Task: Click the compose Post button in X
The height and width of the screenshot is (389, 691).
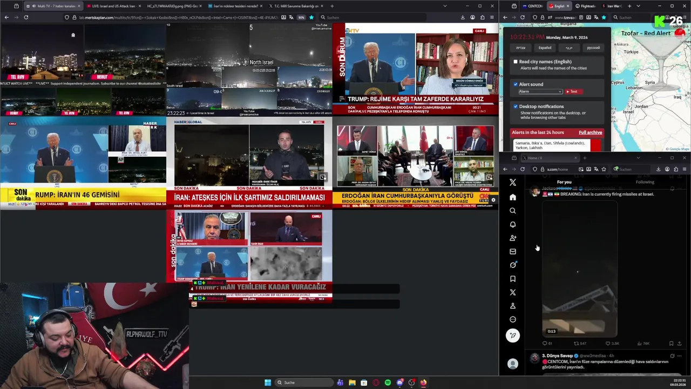Action: coord(513,336)
